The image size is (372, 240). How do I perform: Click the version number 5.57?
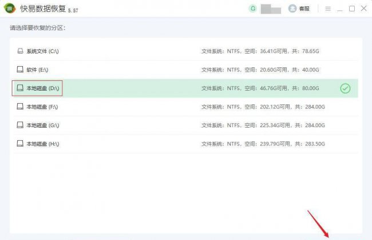(73, 10)
